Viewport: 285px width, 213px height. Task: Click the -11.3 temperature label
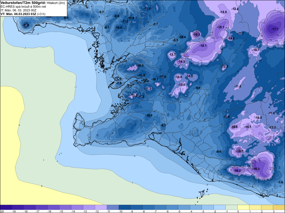(148, 89)
